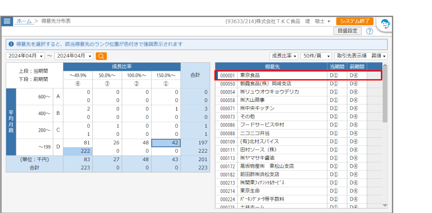Select customer ㈱中央キッチン
The image size is (432, 213).
(299, 108)
